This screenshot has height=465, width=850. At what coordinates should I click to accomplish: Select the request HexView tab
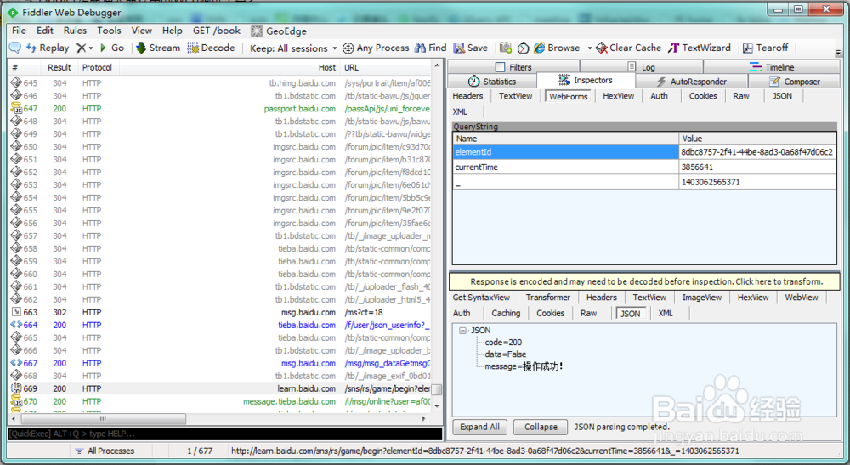(619, 96)
